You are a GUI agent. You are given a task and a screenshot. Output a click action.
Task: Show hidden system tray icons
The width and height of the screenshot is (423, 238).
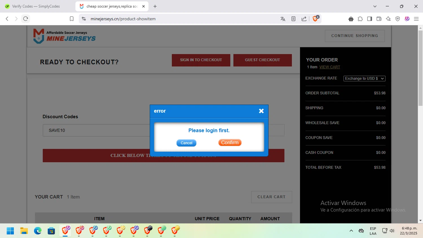pyautogui.click(x=351, y=231)
